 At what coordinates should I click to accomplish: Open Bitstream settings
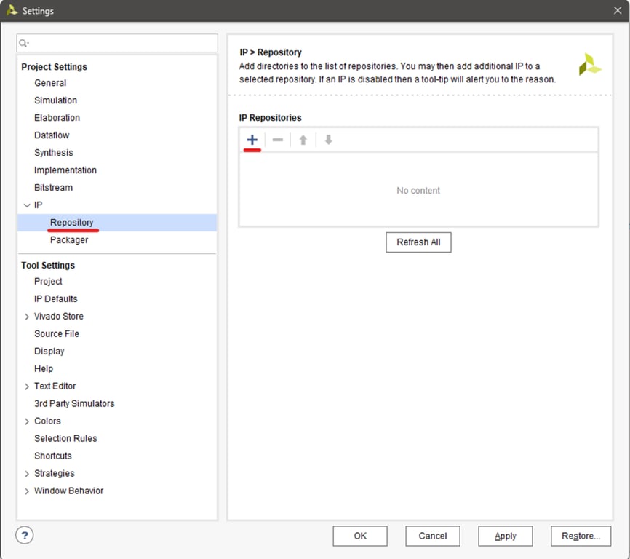[x=53, y=188]
